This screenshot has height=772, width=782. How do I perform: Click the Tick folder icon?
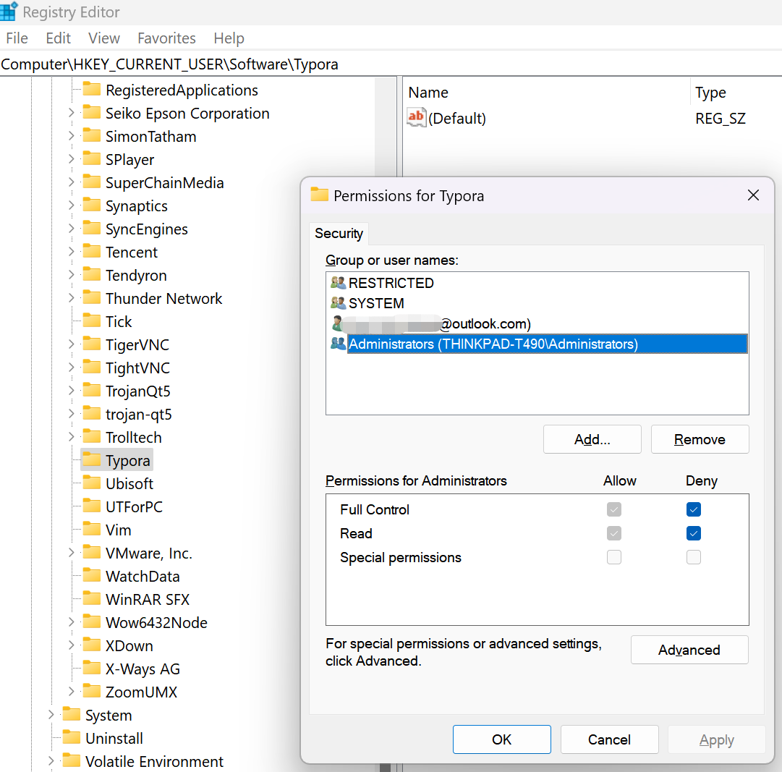coord(91,321)
